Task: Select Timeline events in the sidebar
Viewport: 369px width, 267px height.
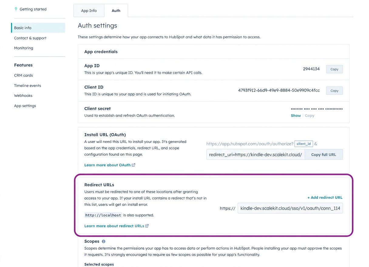Action: 28,85
